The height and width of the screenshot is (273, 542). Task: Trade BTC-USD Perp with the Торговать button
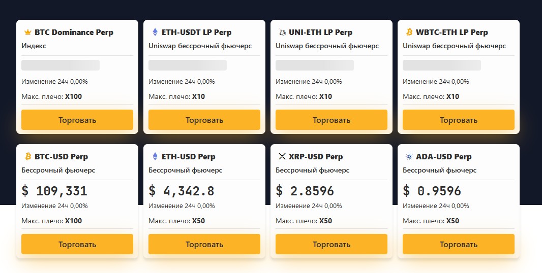click(77, 244)
